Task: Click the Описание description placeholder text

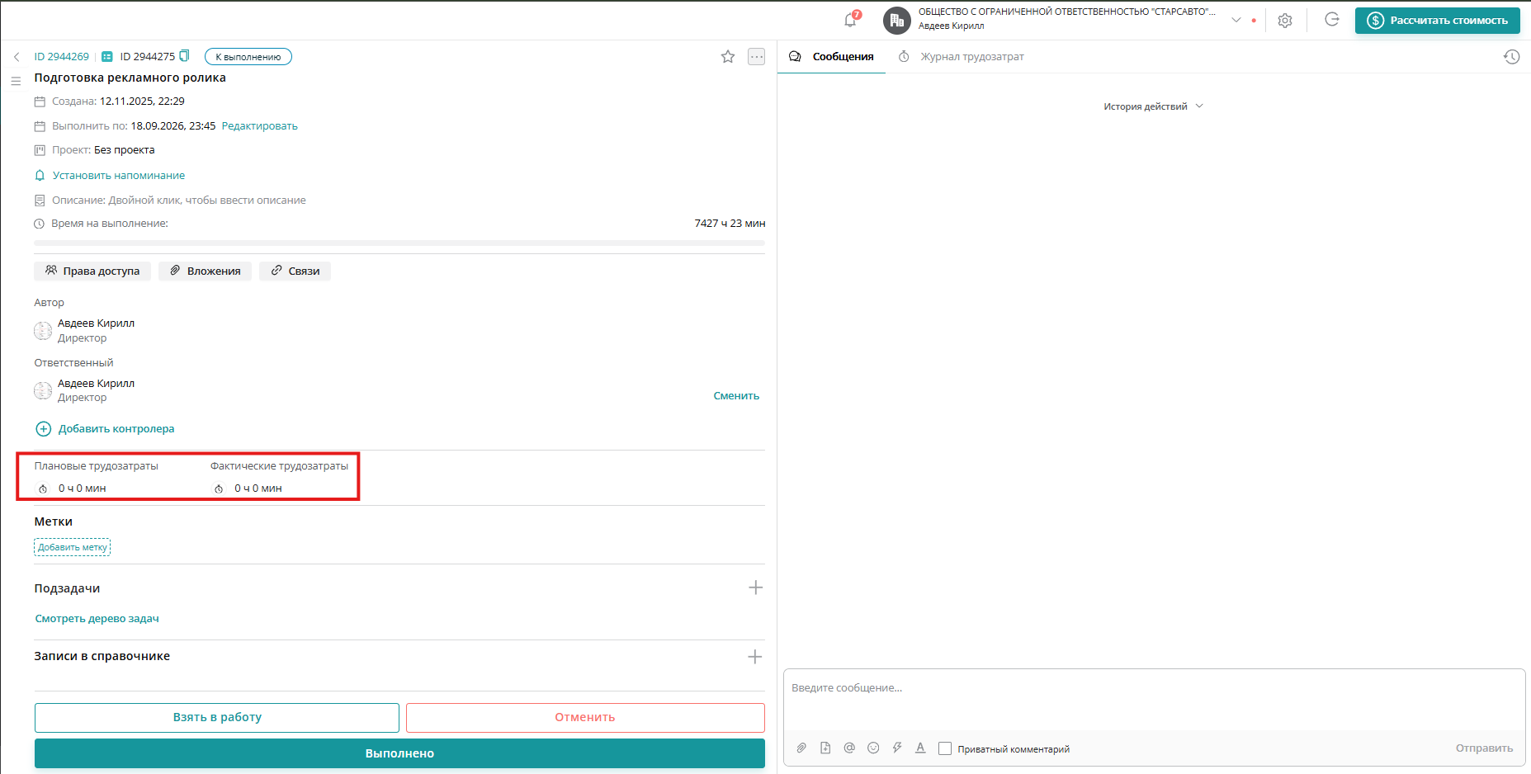Action: (x=207, y=201)
